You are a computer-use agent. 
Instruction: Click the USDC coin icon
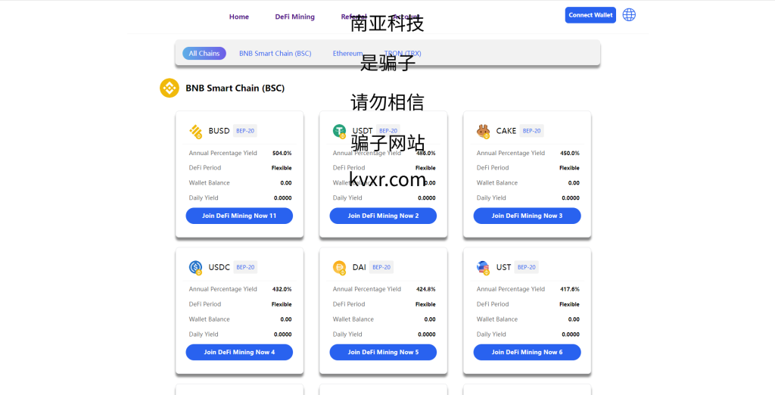(196, 267)
